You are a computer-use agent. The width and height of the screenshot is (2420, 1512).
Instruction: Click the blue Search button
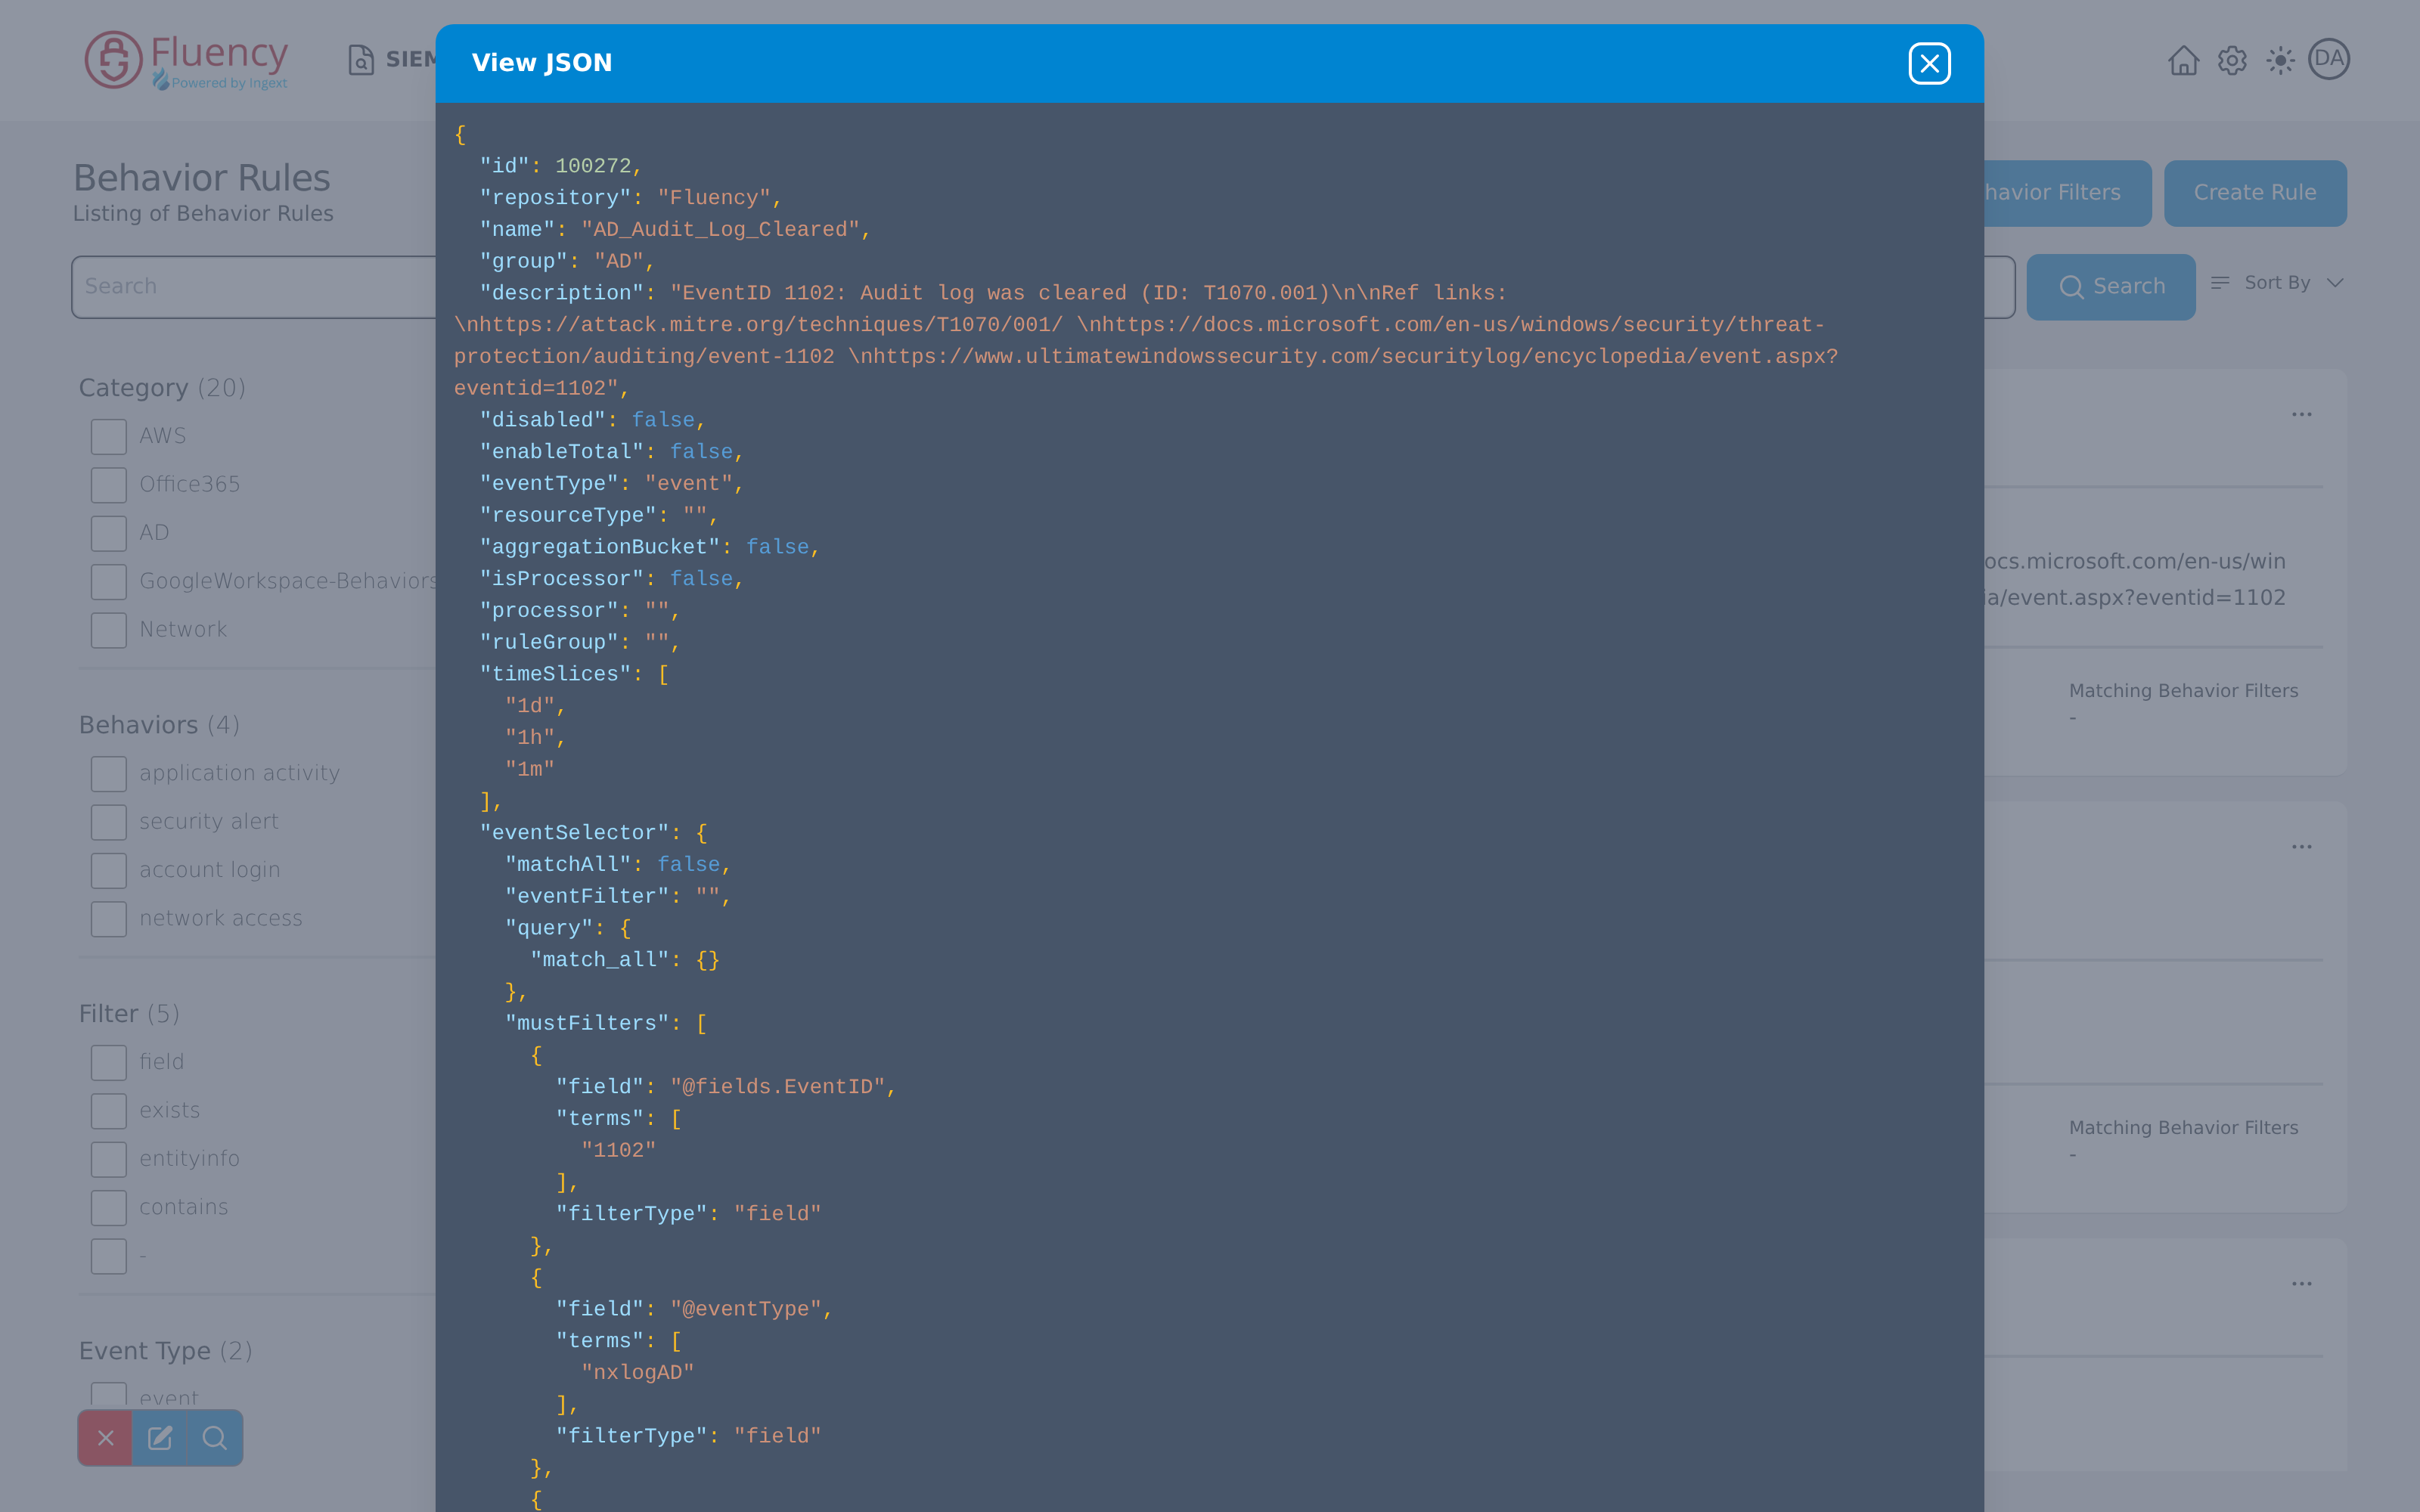click(x=2110, y=287)
